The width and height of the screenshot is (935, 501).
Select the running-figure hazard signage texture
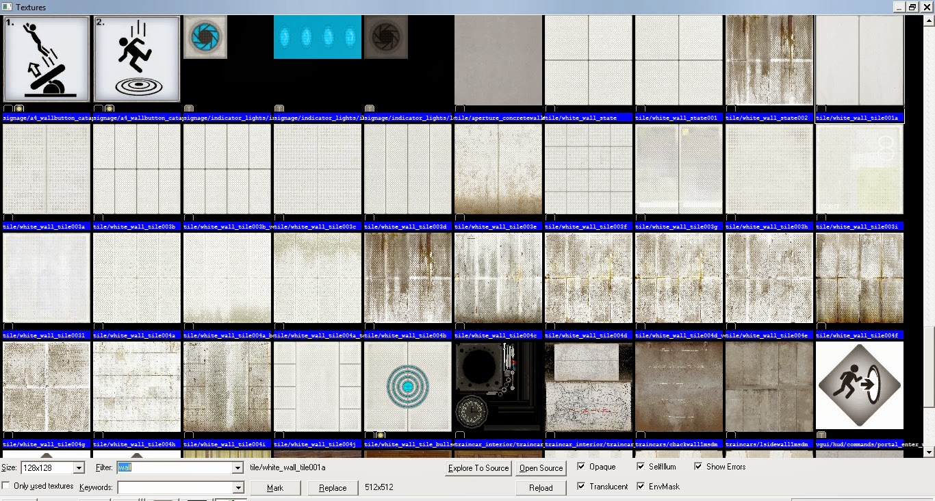coord(136,58)
